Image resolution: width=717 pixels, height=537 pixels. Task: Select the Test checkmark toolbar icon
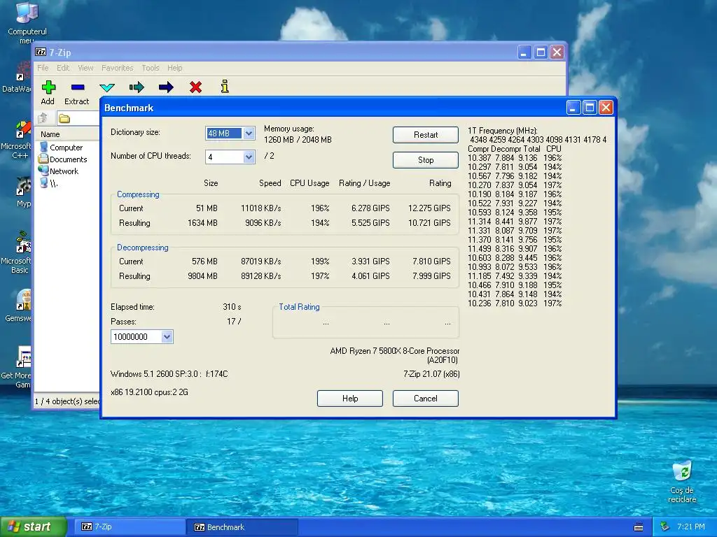[107, 87]
